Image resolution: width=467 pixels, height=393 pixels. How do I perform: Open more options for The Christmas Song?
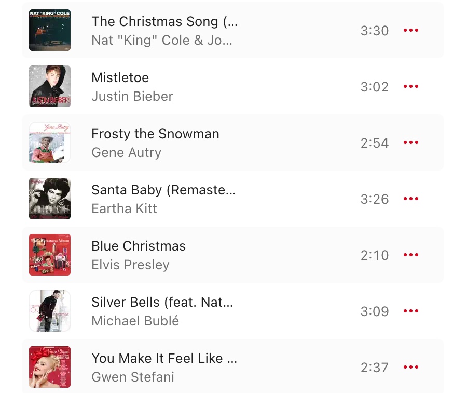tap(411, 30)
